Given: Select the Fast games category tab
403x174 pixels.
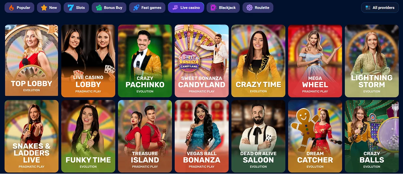Looking at the screenshot, I should [x=148, y=7].
